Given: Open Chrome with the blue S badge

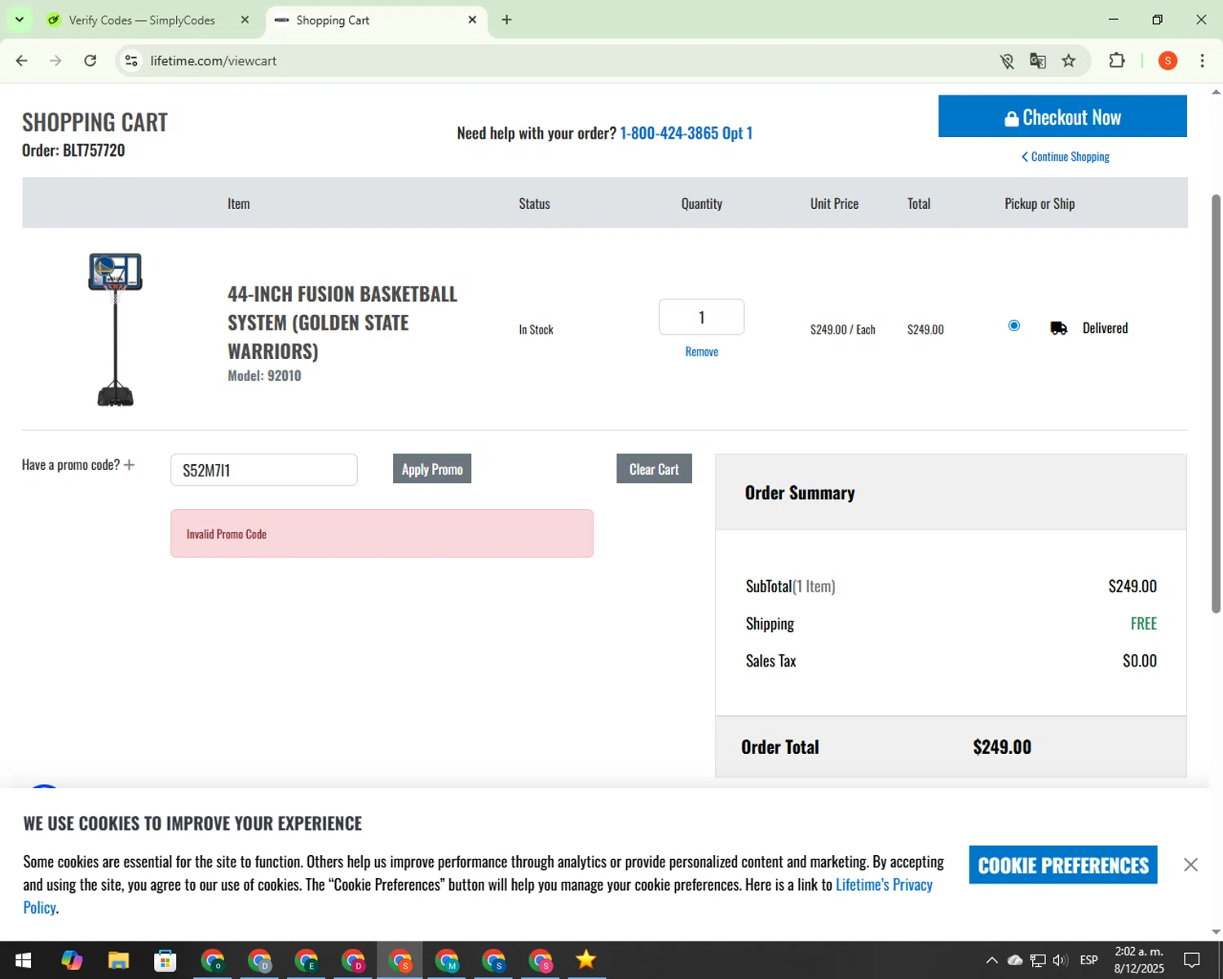Looking at the screenshot, I should [494, 960].
